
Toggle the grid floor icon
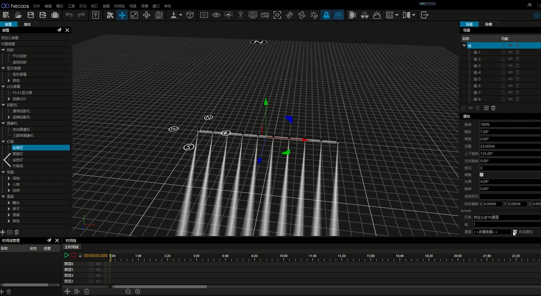pos(338,15)
